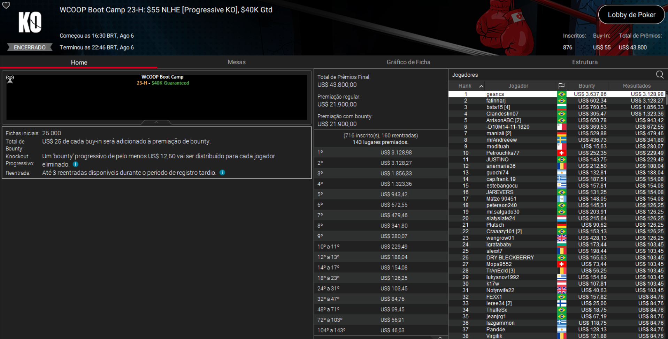The height and width of the screenshot is (339, 668).
Task: Sort players by Bounty column header
Action: tap(587, 86)
